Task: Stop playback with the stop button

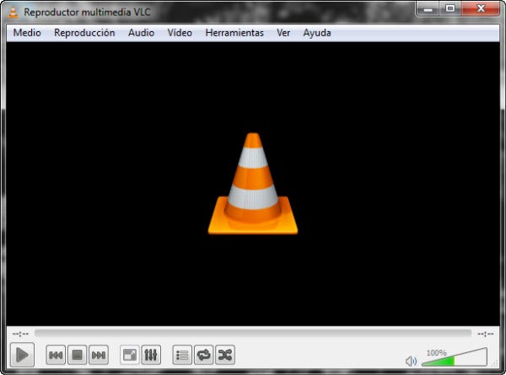Action: coord(77,356)
